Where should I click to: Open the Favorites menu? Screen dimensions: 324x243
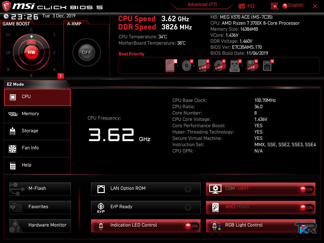[x=40, y=208]
